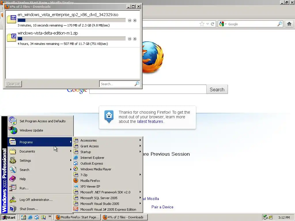Open the Pair a Device link
Image resolution: width=295 pixels, height=221 pixels.
tap(162, 207)
